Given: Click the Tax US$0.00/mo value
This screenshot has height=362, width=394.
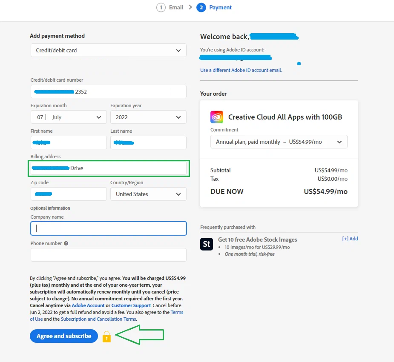Looking at the screenshot, I should 332,179.
